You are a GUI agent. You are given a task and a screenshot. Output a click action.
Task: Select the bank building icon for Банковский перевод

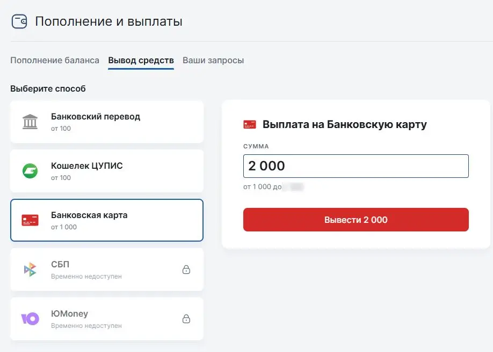coord(31,122)
